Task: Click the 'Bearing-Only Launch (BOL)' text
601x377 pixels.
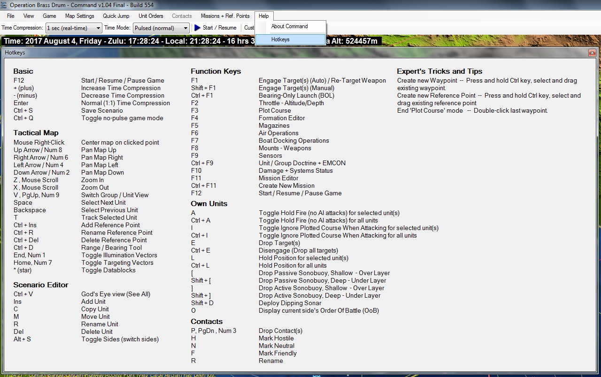Action: tap(296, 95)
